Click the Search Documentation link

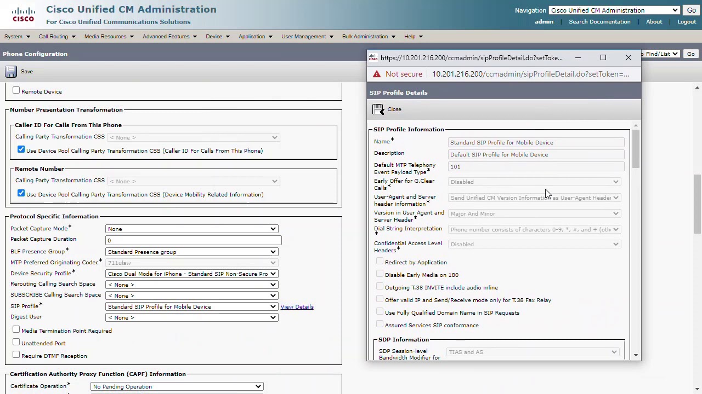click(x=599, y=22)
